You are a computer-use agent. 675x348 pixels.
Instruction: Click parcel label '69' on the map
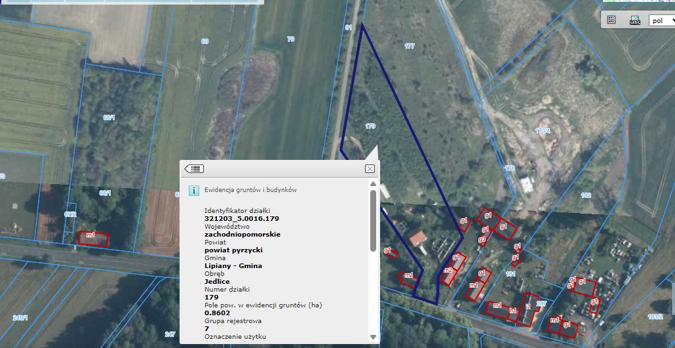click(x=205, y=41)
